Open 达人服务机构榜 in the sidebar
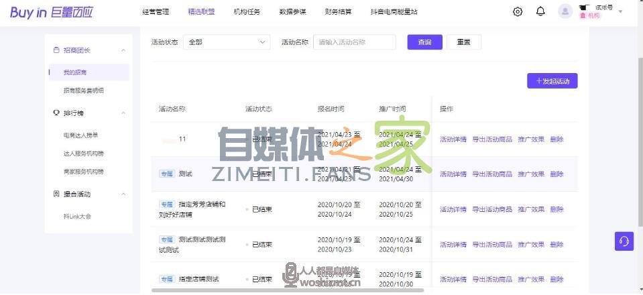643x295 pixels. pyautogui.click(x=84, y=154)
